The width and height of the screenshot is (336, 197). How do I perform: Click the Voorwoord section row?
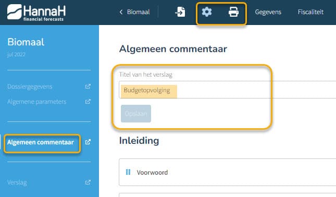point(227,172)
